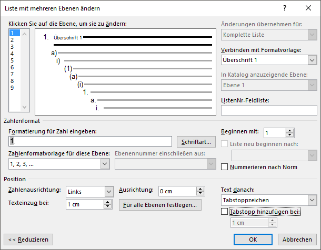Open 'Verbinden mit Formatvorlage' dropdown
The image size is (321, 250).
click(x=312, y=60)
